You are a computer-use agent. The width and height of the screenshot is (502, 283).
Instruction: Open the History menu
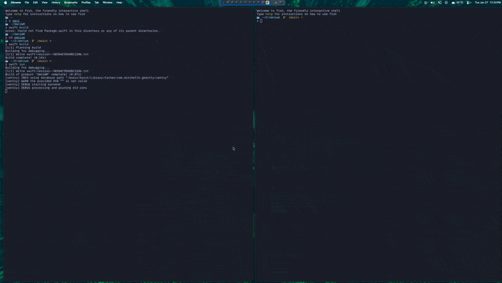56,3
